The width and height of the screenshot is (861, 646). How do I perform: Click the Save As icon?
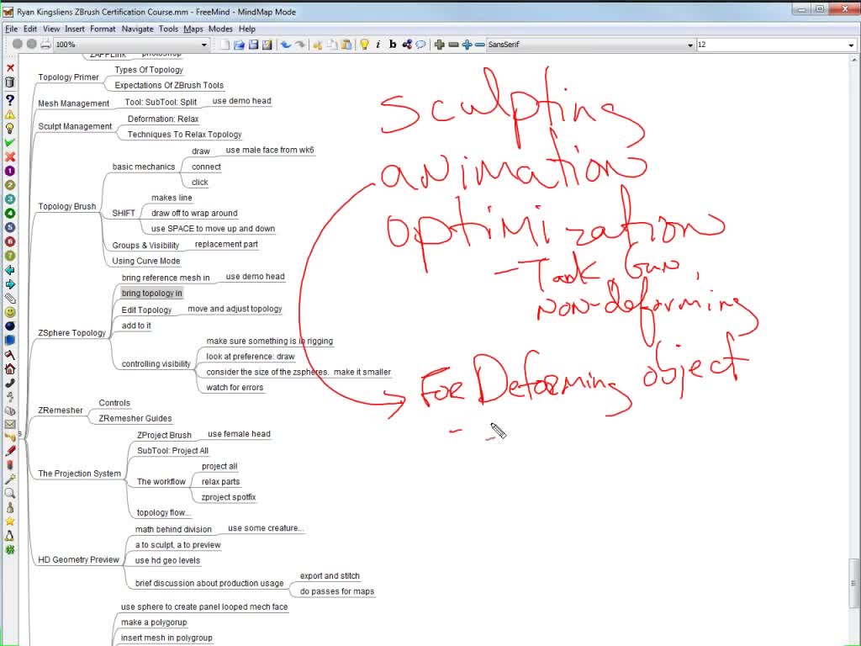click(267, 45)
